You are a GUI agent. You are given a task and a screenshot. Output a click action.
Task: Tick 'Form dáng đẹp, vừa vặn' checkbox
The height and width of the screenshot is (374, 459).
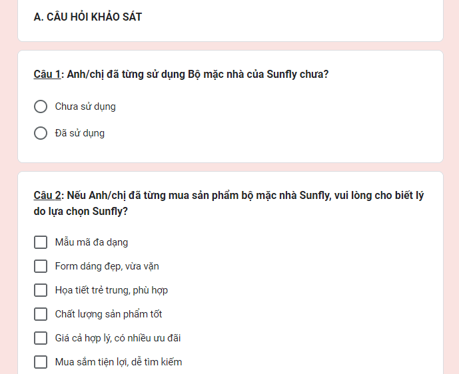pyautogui.click(x=41, y=266)
